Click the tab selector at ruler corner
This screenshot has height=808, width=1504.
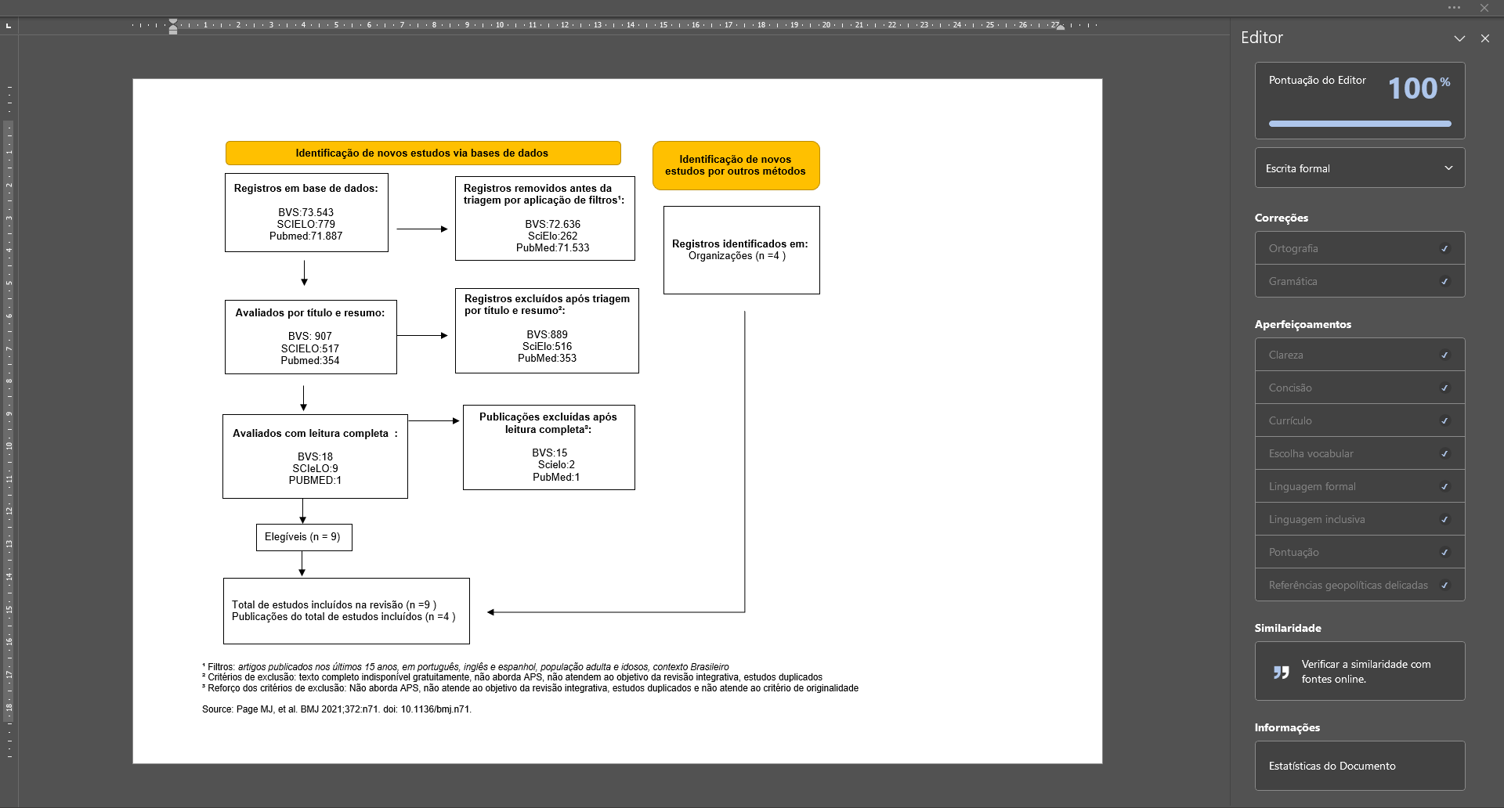pyautogui.click(x=9, y=26)
